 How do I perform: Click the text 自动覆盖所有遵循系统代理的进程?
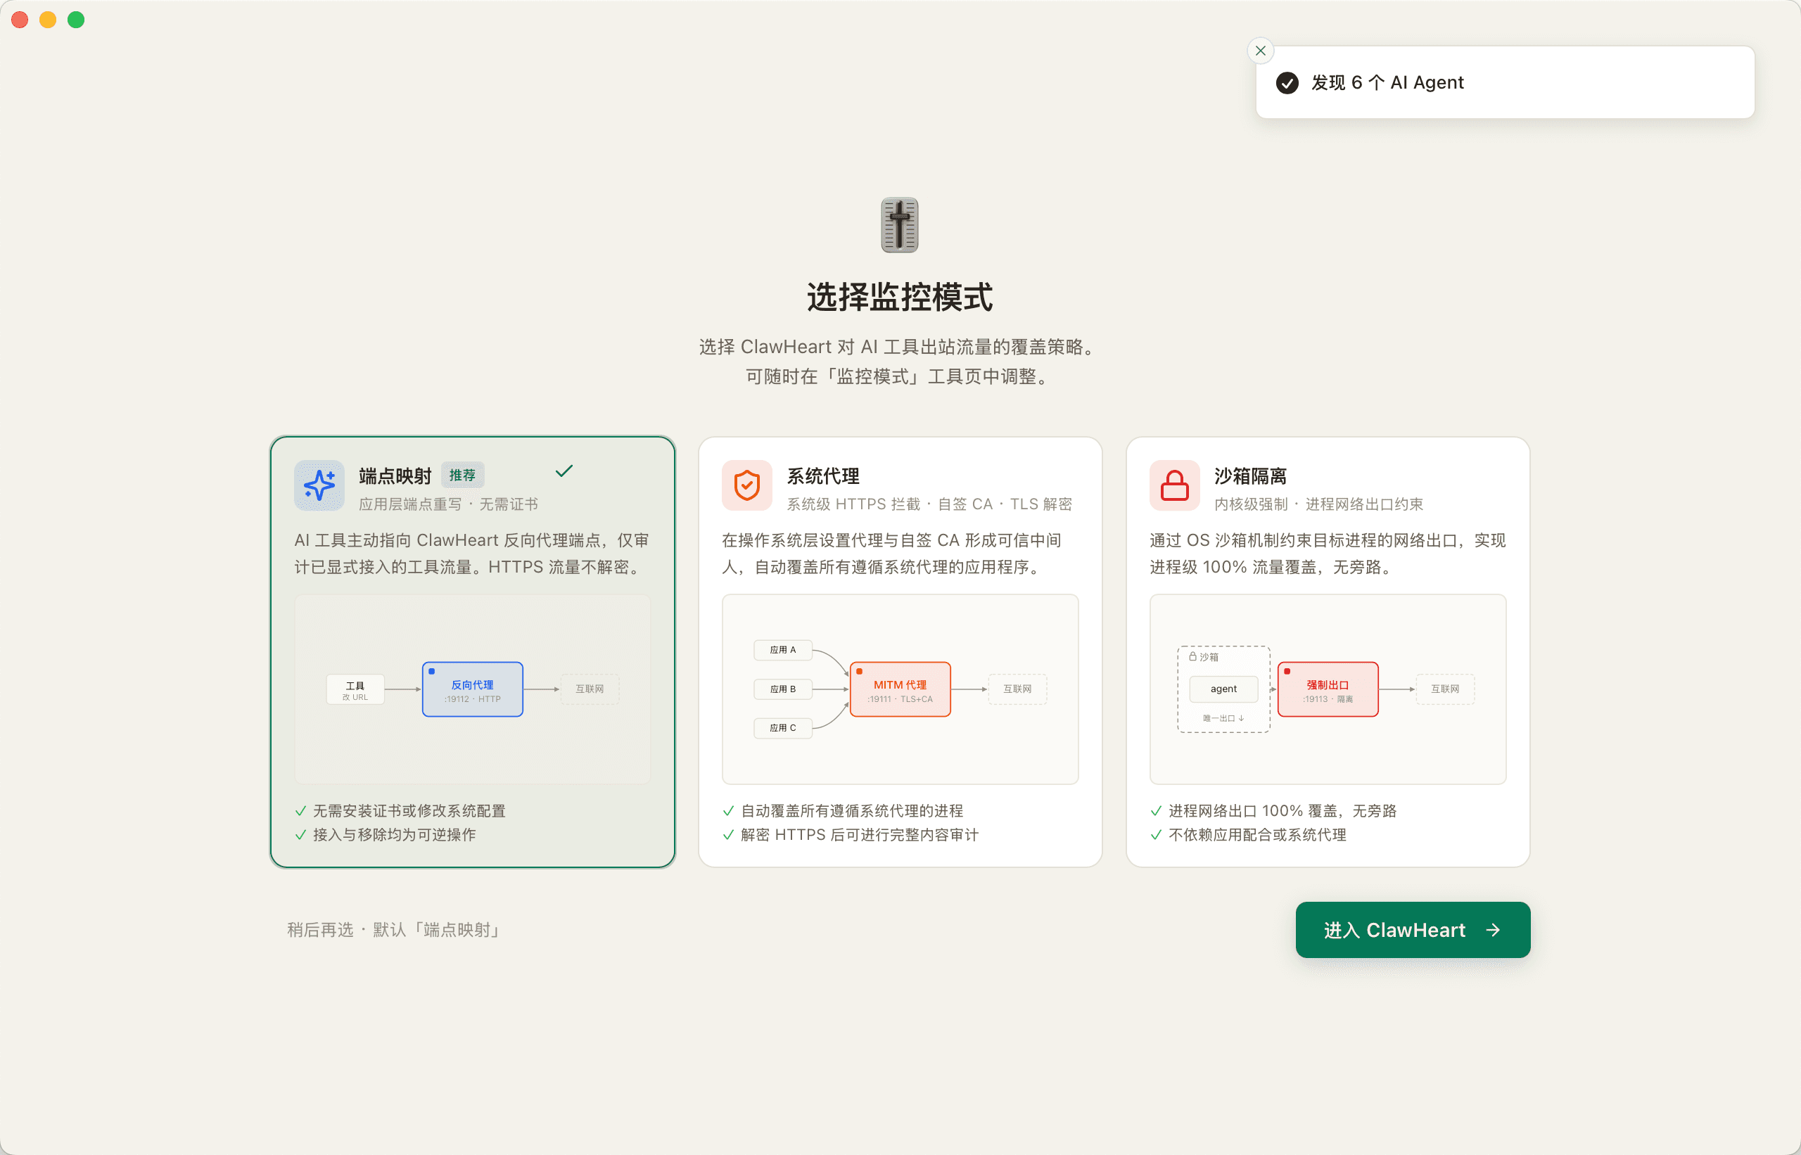[851, 810]
